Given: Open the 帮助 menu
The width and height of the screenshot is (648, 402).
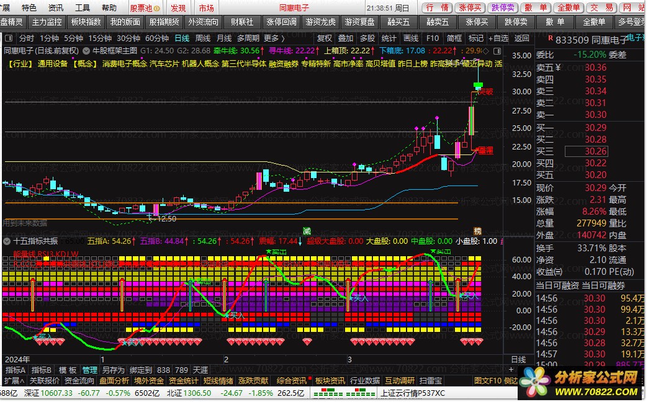Looking at the screenshot, I should (x=109, y=8).
